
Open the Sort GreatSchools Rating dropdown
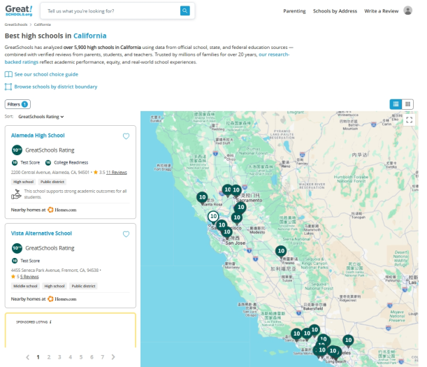(x=41, y=117)
